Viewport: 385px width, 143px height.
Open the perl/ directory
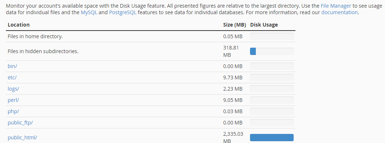(x=13, y=100)
